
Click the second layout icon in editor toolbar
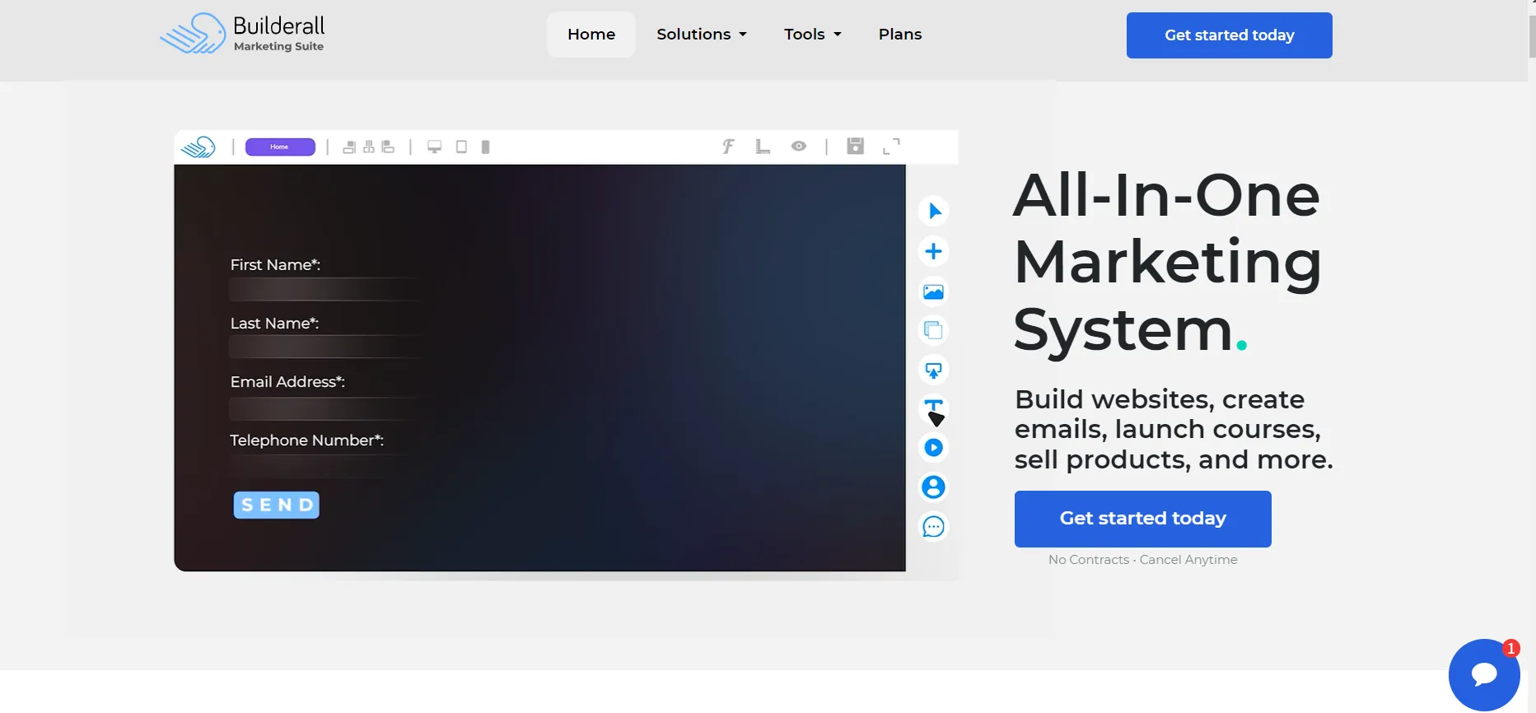[369, 147]
